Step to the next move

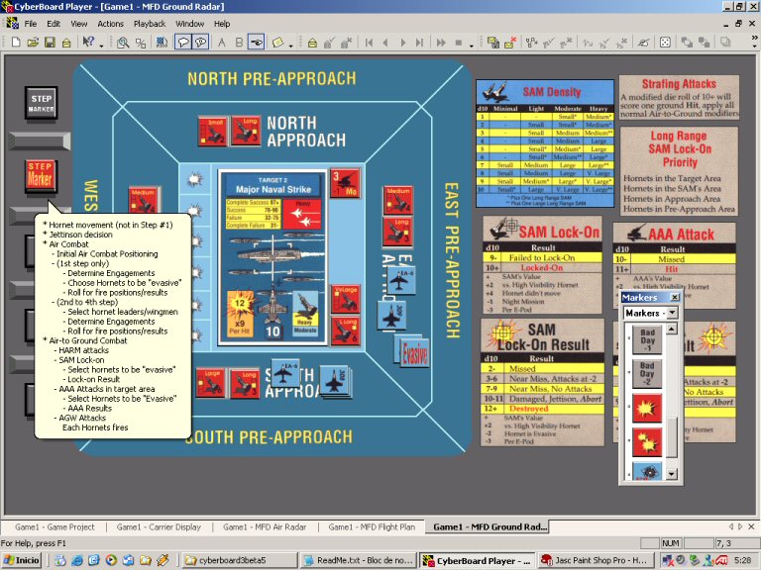coord(403,43)
